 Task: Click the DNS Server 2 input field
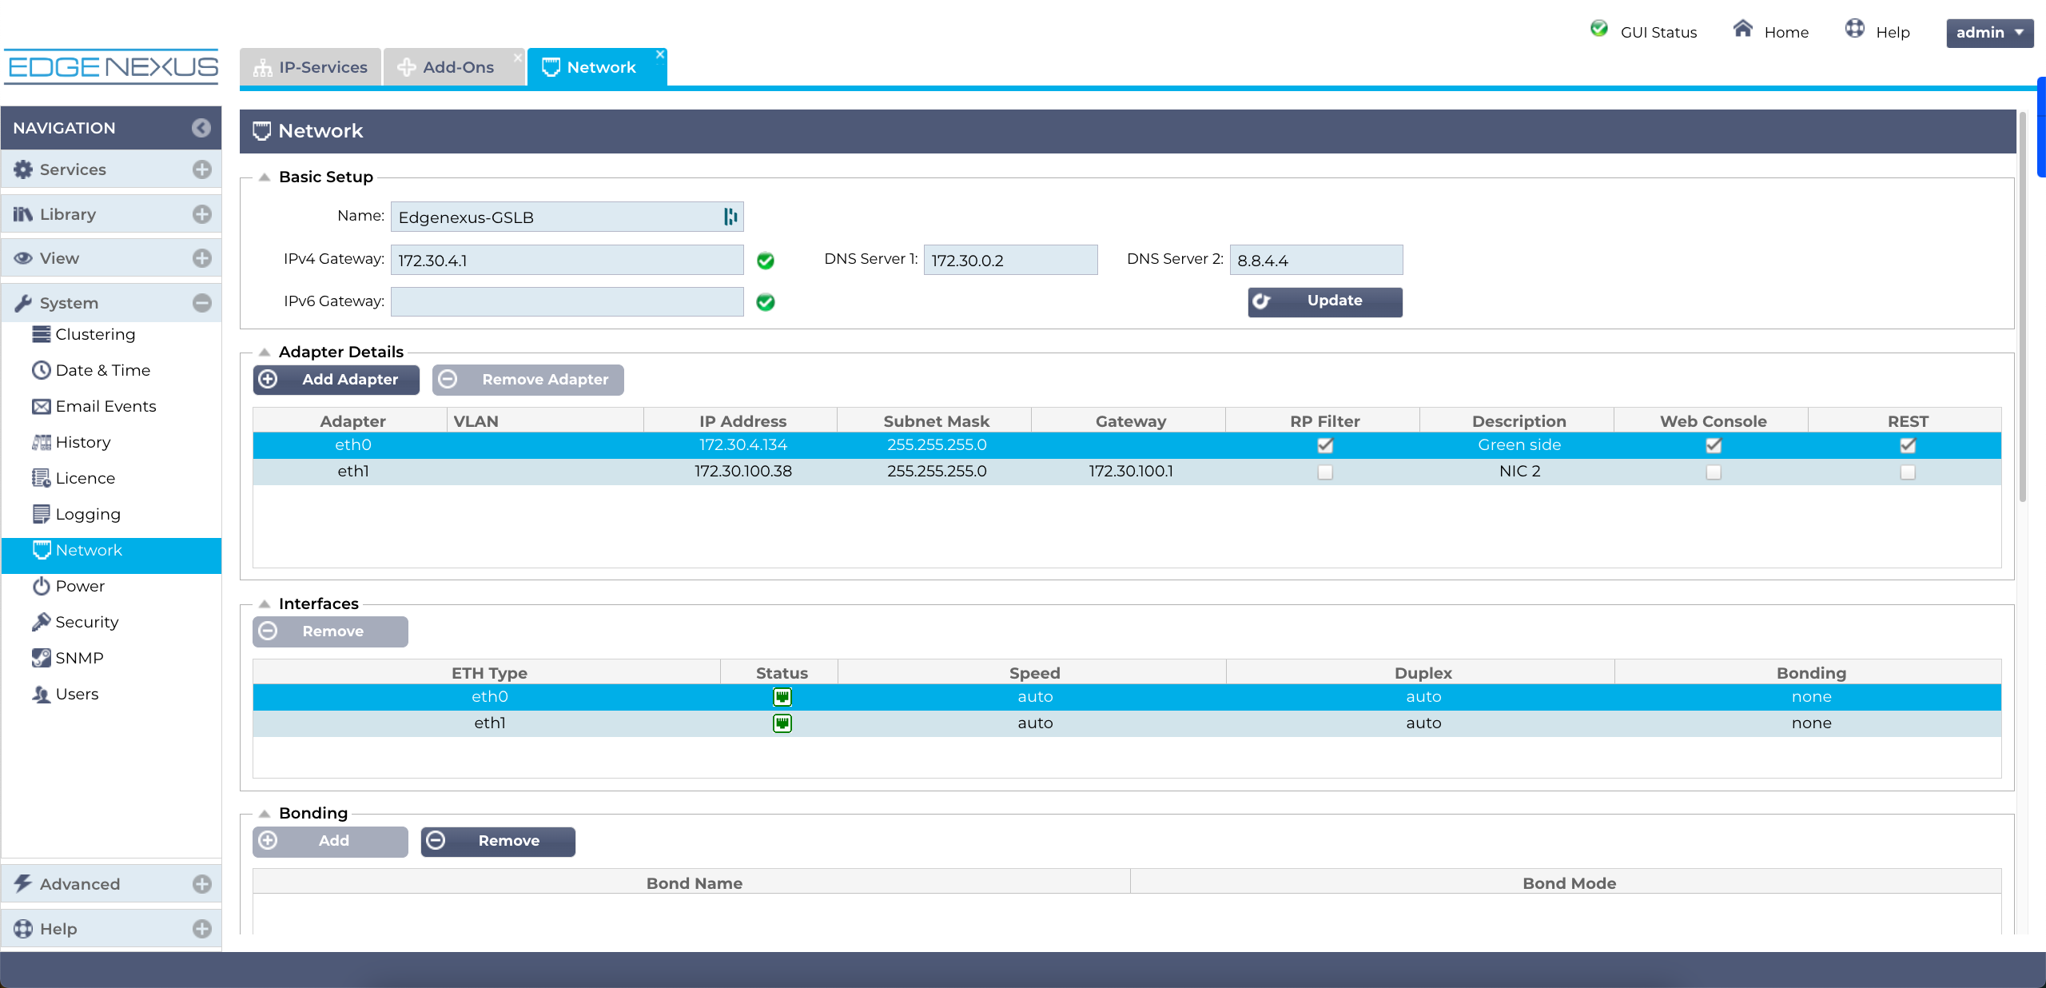tap(1316, 261)
